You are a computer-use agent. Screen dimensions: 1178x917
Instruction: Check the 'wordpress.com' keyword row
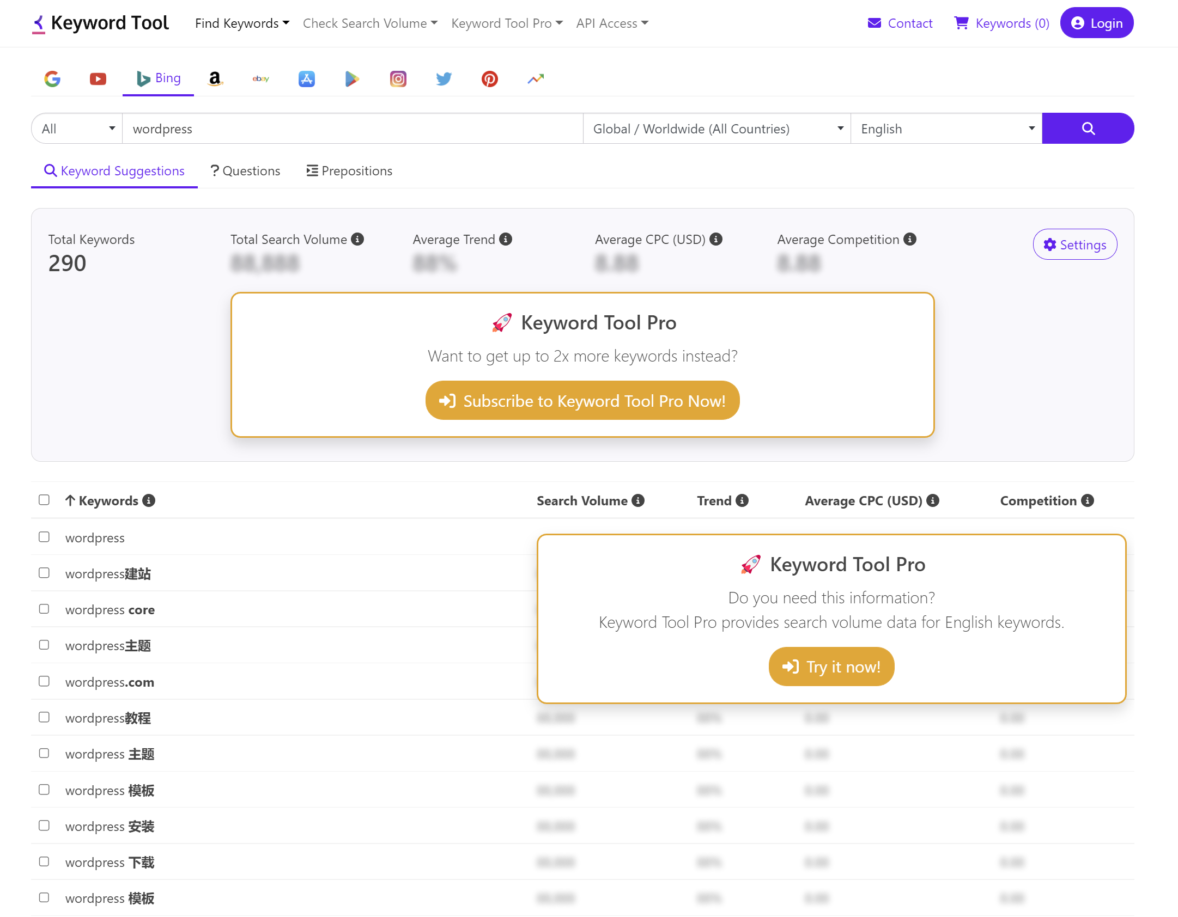[44, 681]
